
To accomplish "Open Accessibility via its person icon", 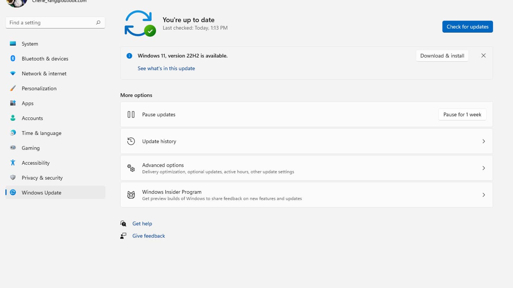I will [x=12, y=163].
